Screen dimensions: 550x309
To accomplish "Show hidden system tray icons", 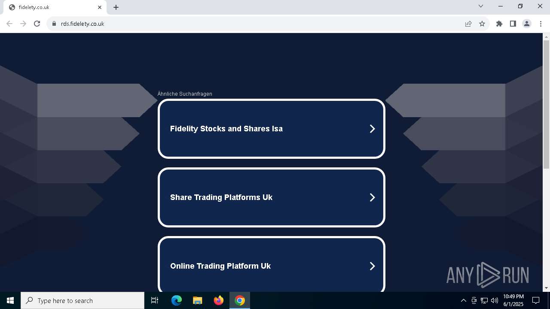I will 463,300.
